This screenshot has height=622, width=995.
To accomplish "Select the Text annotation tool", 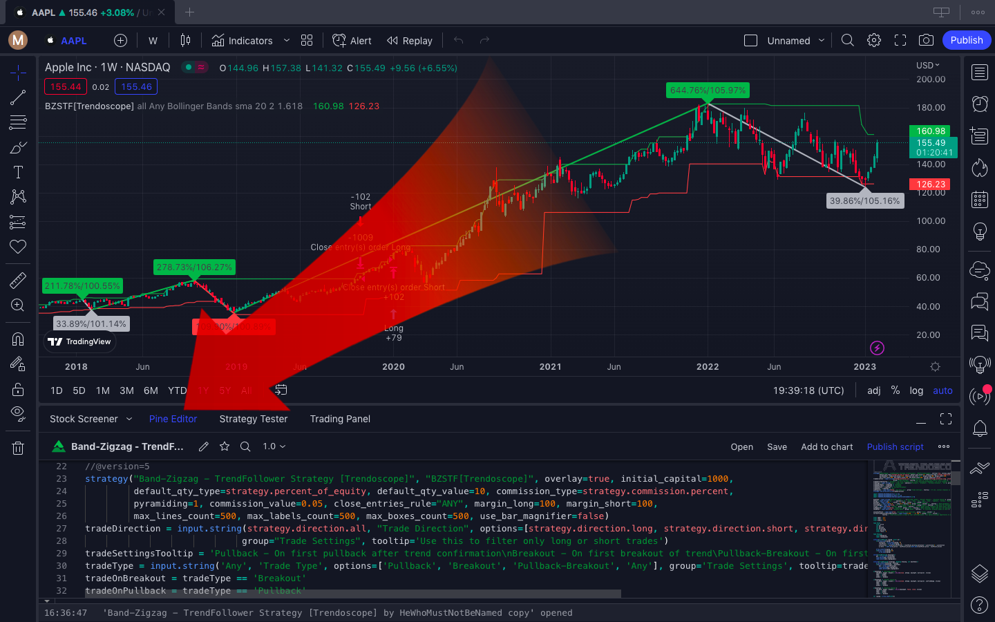I will tap(18, 172).
